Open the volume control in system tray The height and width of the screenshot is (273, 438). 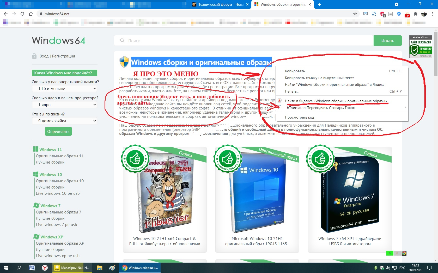pyautogui.click(x=388, y=268)
